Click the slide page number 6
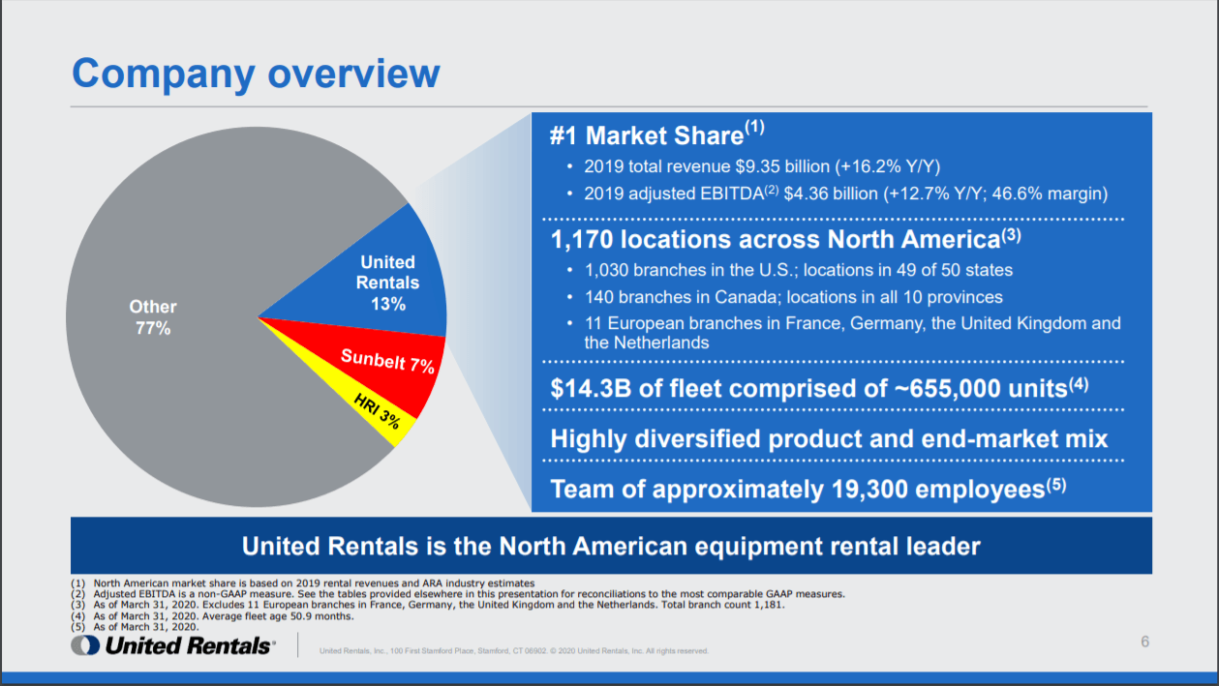 [x=1145, y=641]
